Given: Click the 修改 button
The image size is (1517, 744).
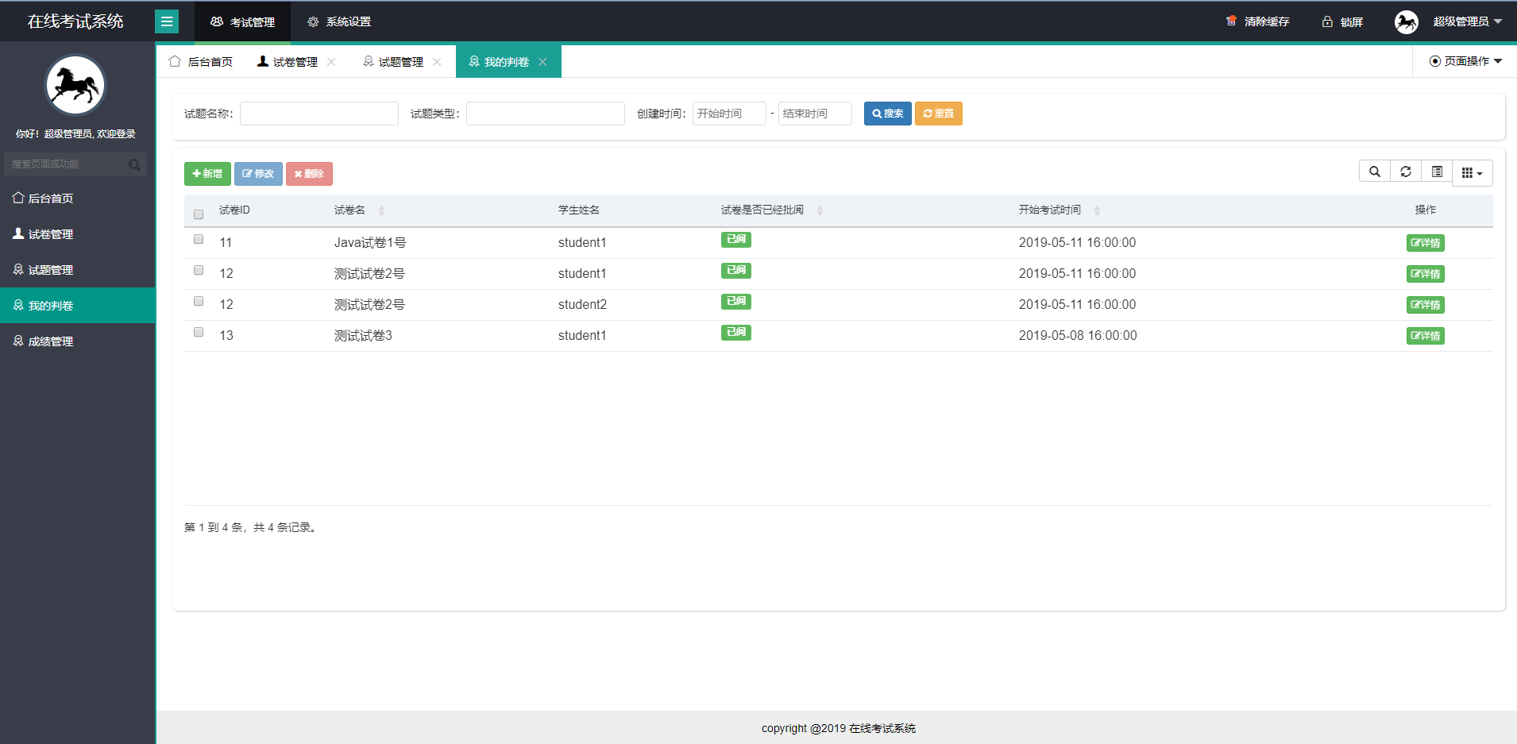Looking at the screenshot, I should tap(258, 174).
